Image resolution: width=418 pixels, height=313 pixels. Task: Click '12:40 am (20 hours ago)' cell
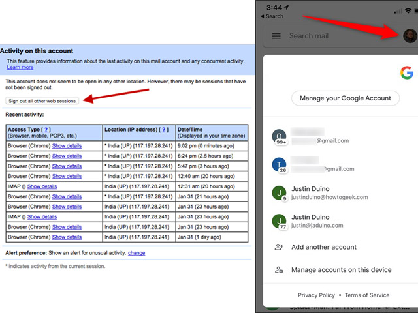pyautogui.click(x=212, y=176)
